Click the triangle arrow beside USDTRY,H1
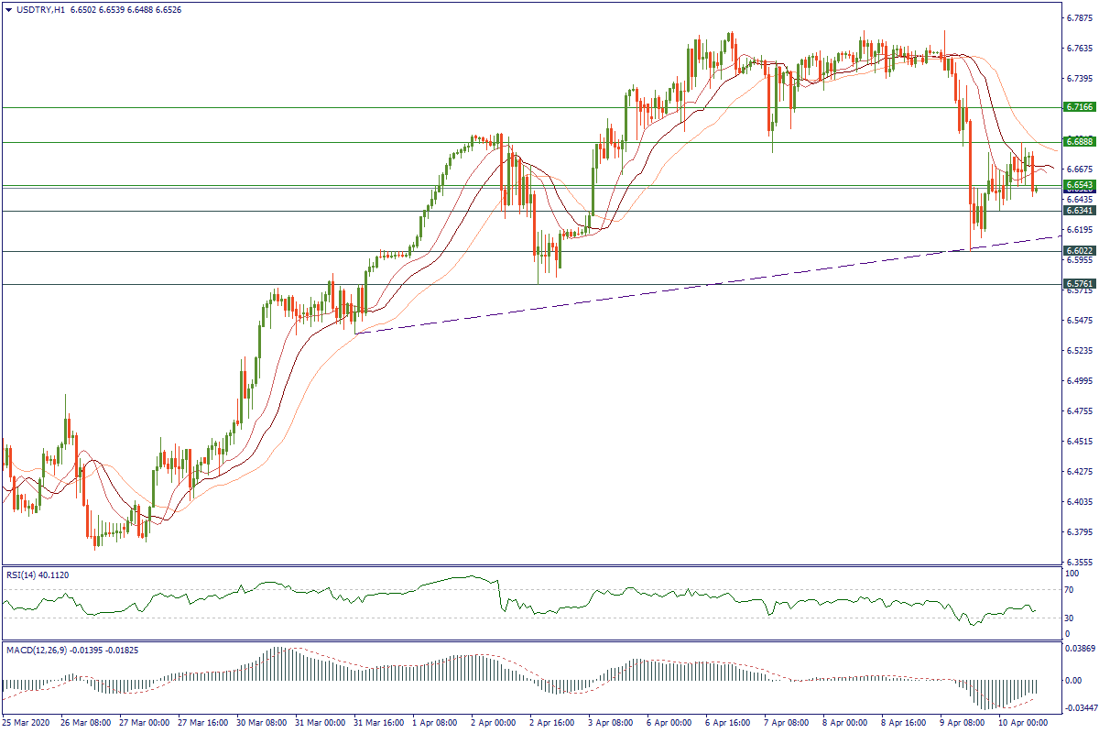 coord(8,9)
